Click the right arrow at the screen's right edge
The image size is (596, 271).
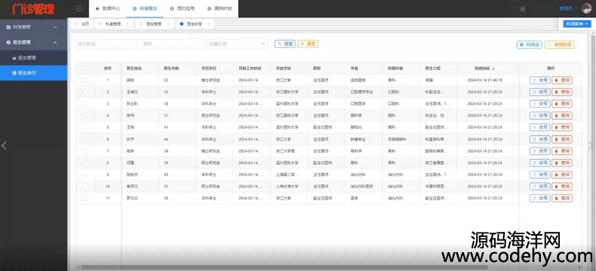(590, 145)
